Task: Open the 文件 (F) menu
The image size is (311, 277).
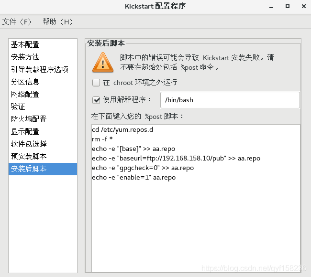Action: click(17, 21)
